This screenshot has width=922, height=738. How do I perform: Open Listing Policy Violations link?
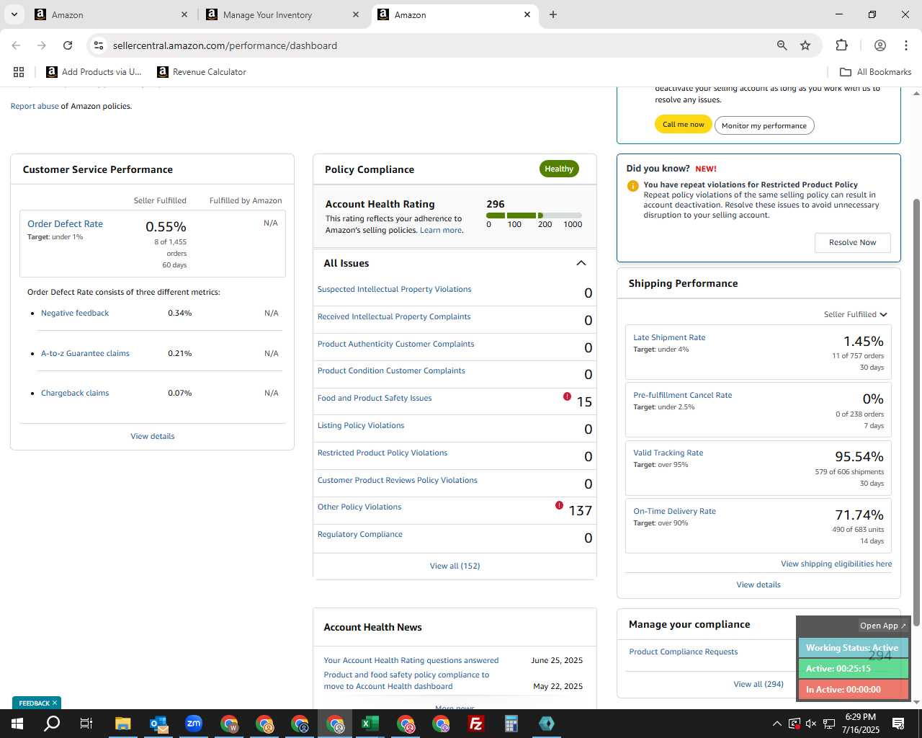(361, 425)
